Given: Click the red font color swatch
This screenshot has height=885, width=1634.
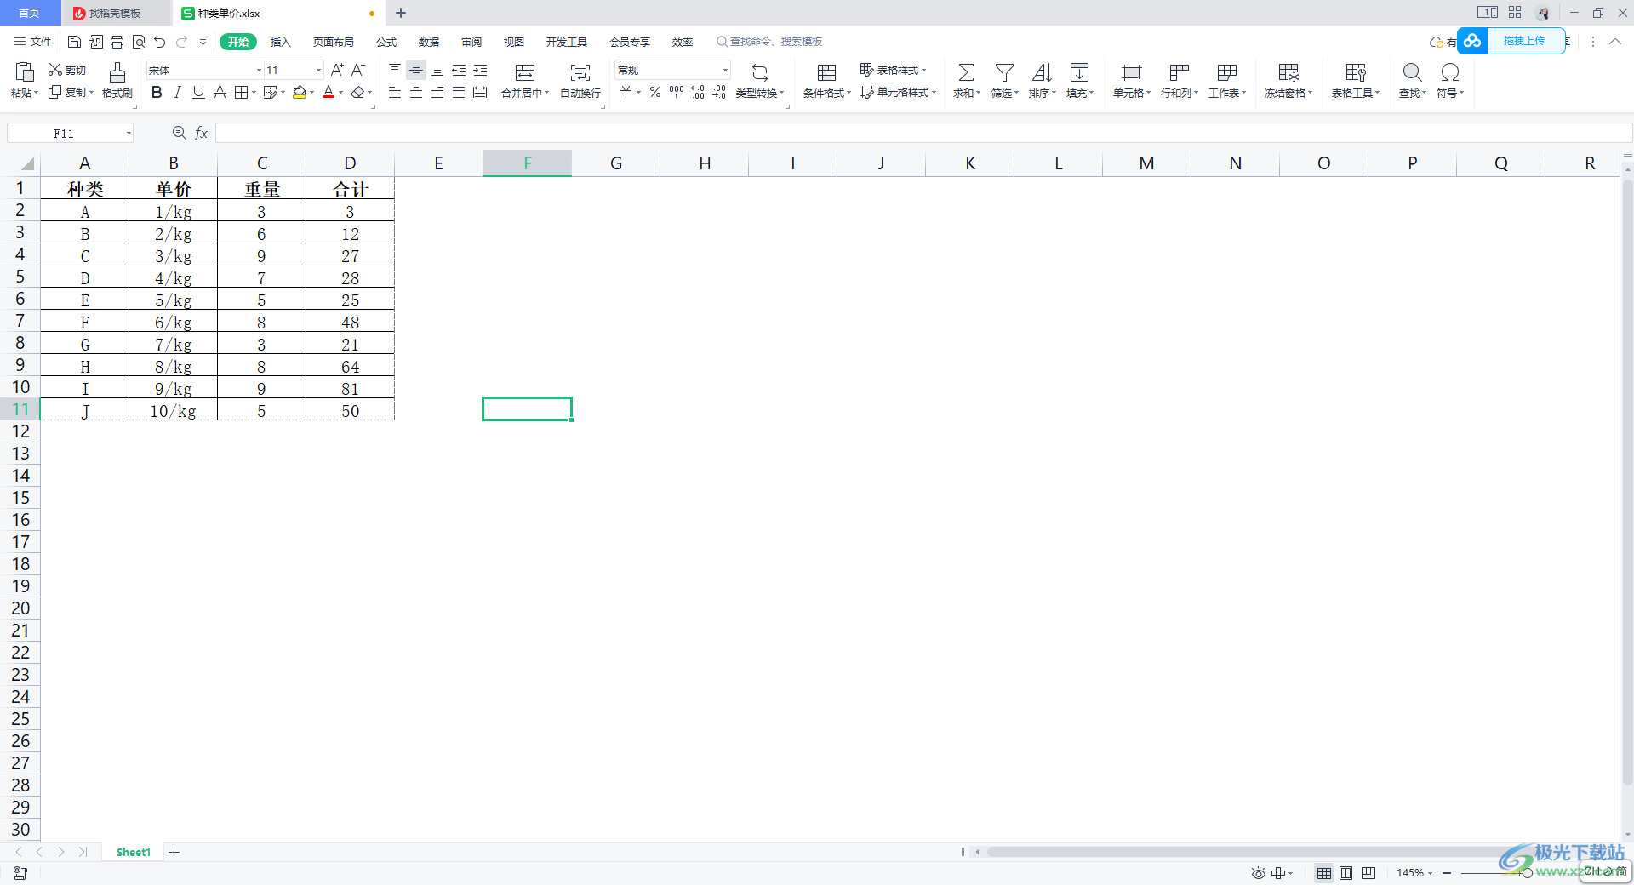Looking at the screenshot, I should pyautogui.click(x=329, y=92).
